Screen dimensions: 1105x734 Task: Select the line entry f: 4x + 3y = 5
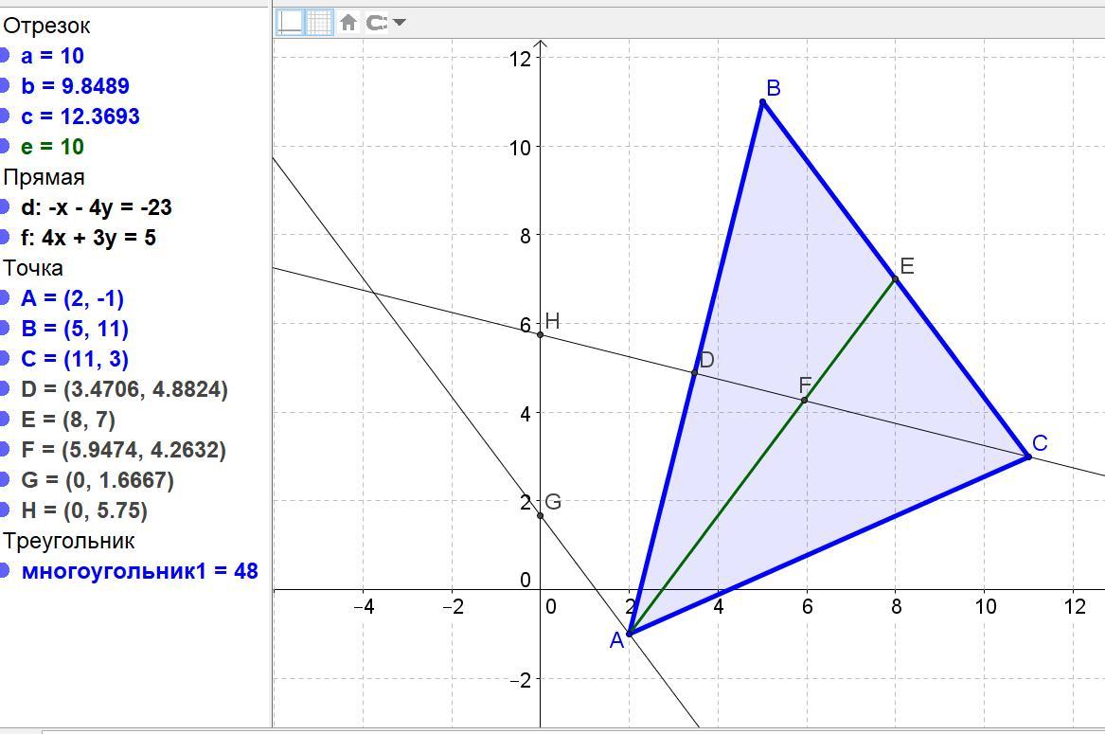click(88, 238)
